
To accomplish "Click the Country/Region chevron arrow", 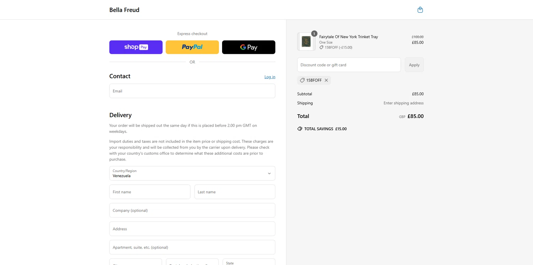I will pos(269,173).
